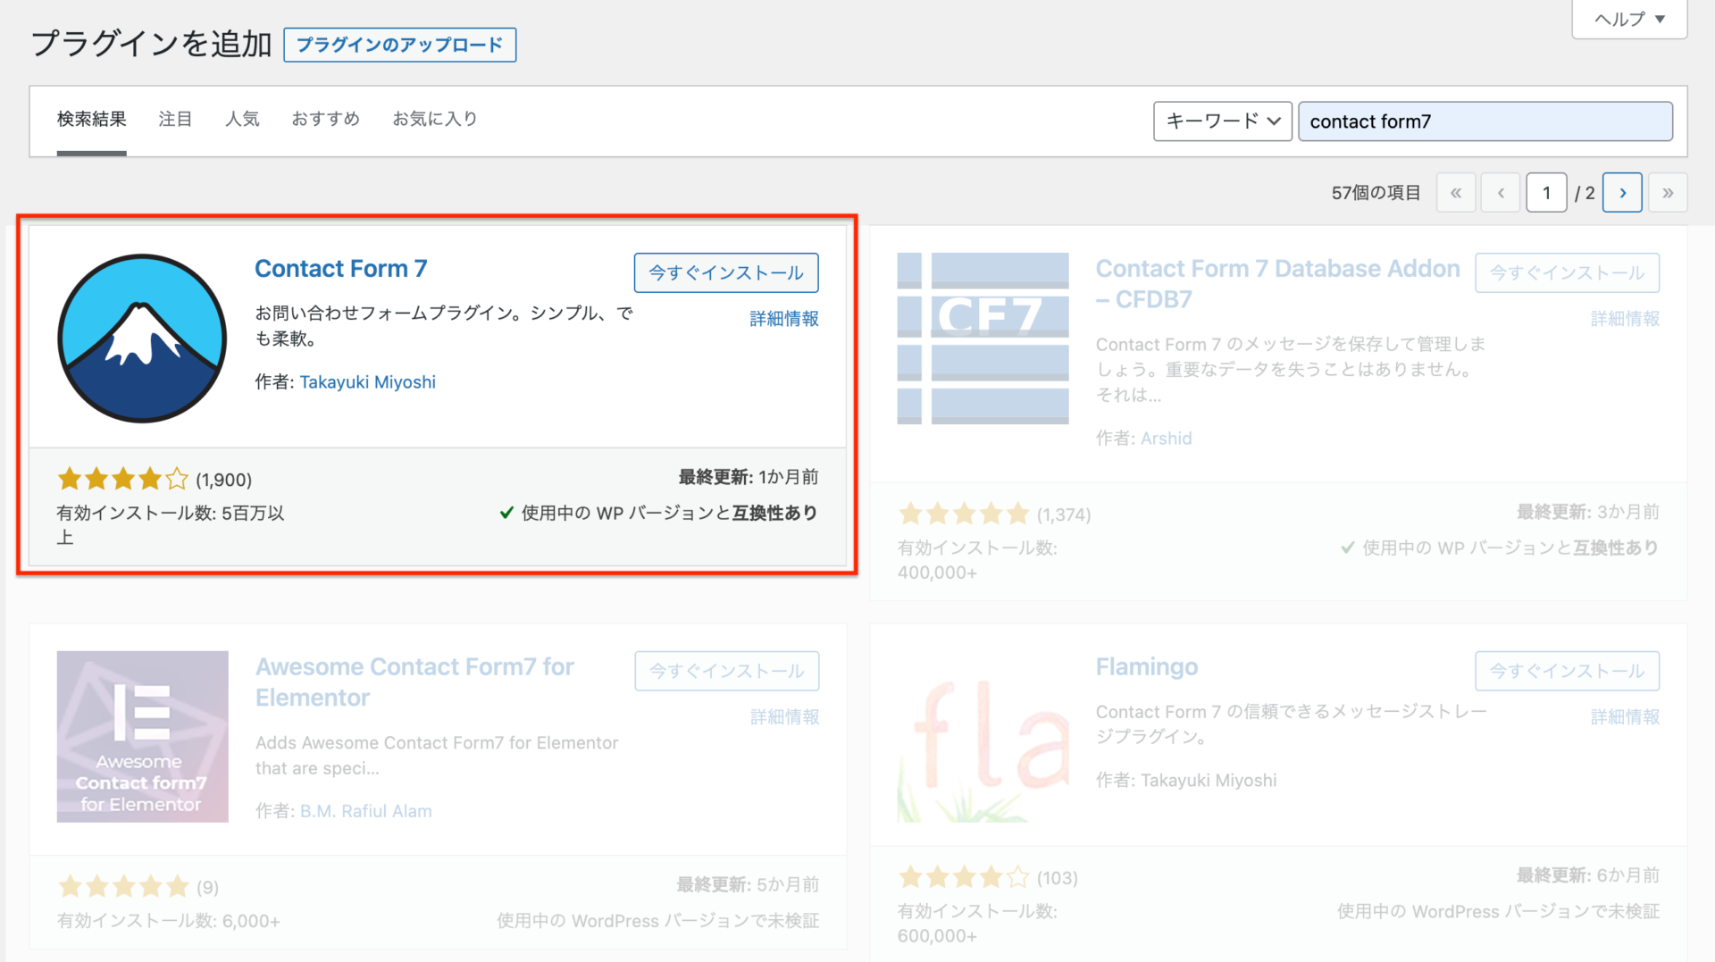The height and width of the screenshot is (962, 1715).
Task: Open Contact Form 7 Database Addon title link
Action: point(1277,283)
